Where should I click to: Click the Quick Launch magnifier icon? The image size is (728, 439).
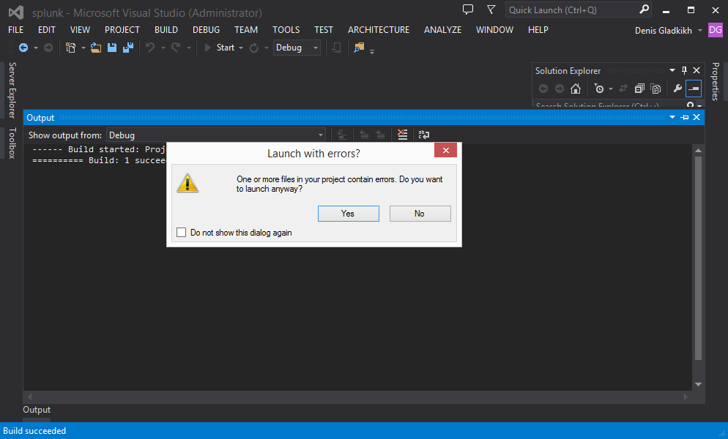pos(644,10)
